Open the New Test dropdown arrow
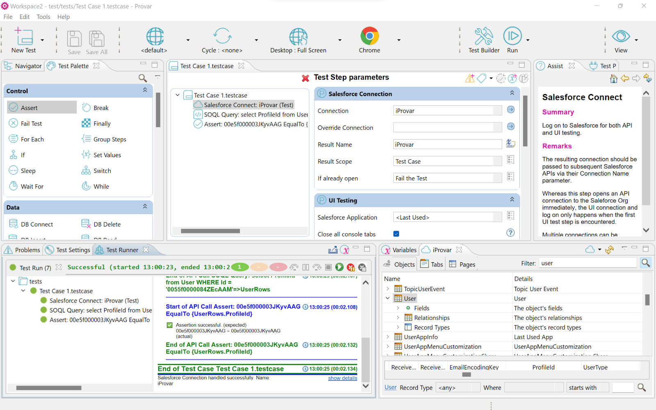Screen dimensions: 656x410 click(42, 40)
